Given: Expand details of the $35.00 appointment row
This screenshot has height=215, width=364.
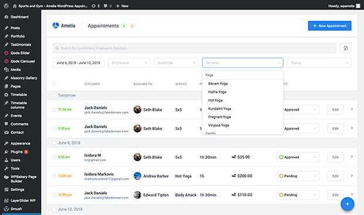Looking at the screenshot, I should tap(352, 157).
